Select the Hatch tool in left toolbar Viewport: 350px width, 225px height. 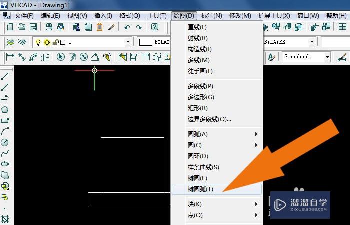(x=5, y=219)
